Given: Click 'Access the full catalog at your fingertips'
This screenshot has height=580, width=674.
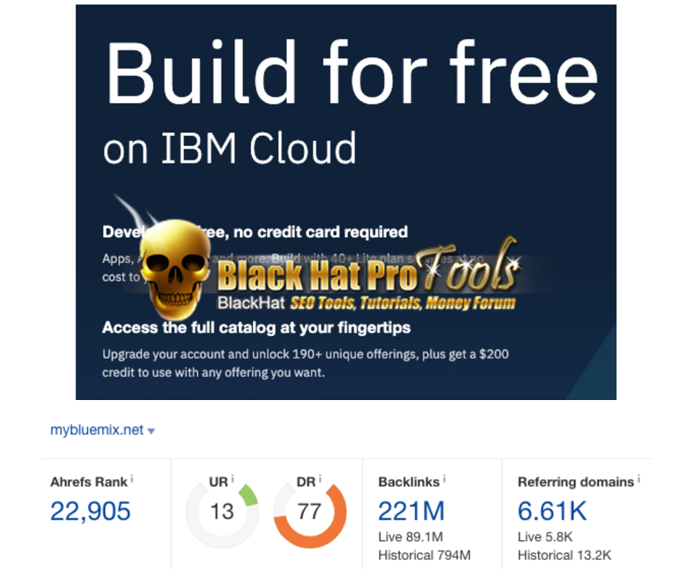Looking at the screenshot, I should pos(256,327).
